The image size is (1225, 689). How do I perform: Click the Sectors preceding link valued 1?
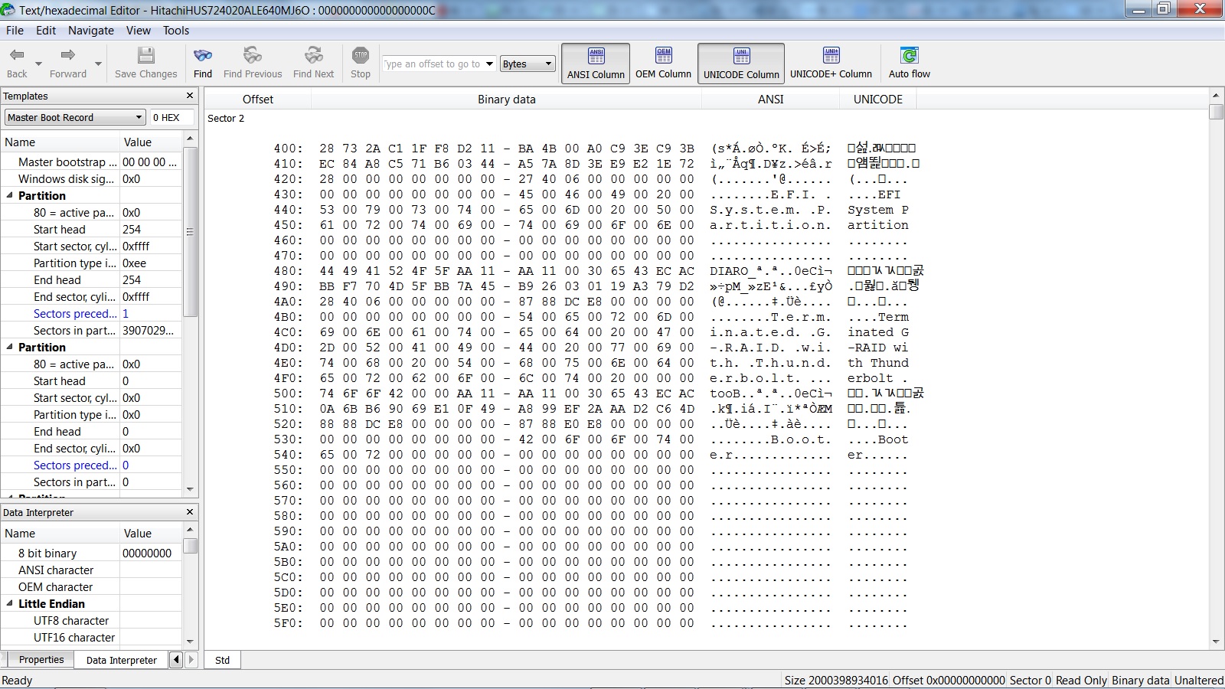tap(75, 313)
